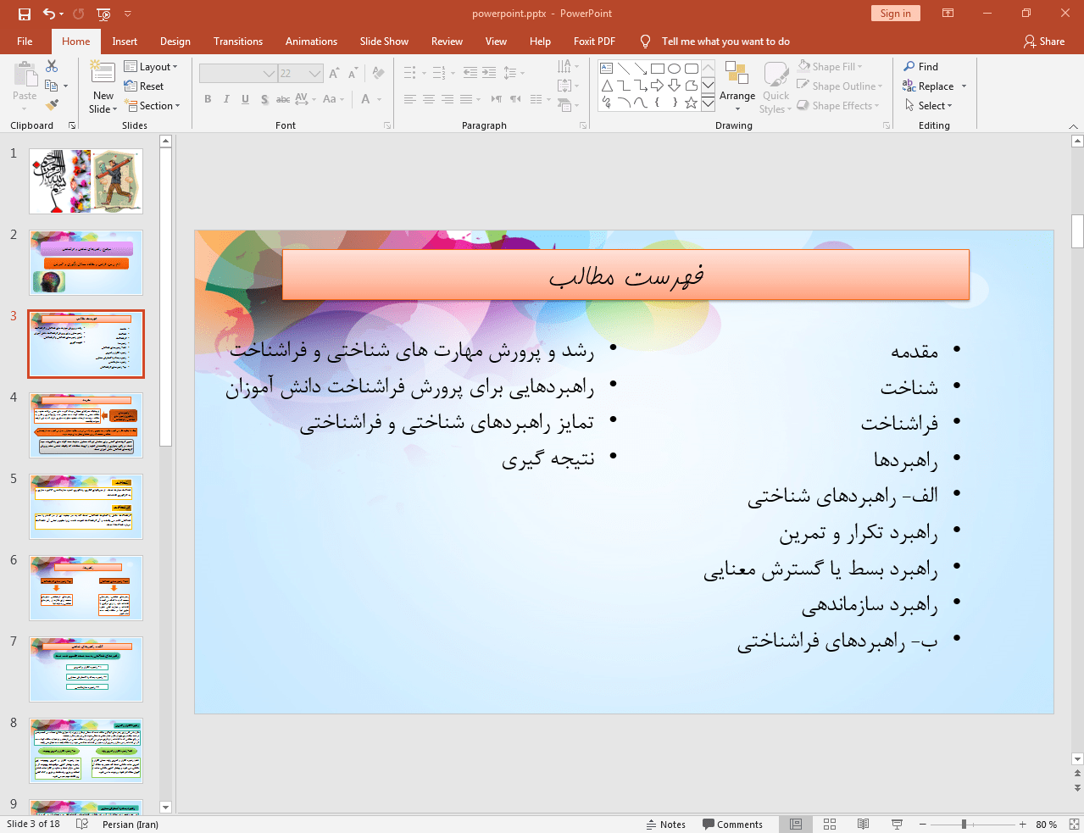Open the font size dropdown showing 22
The image size is (1084, 833).
coord(301,74)
